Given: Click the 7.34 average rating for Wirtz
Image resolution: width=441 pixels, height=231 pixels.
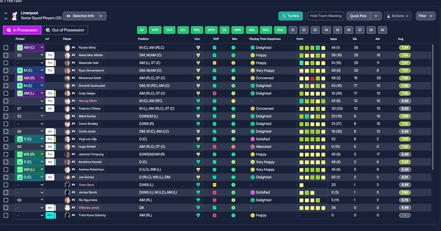Looking at the screenshot, I should [405, 48].
